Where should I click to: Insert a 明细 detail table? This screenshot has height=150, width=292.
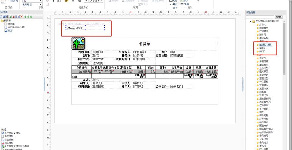click(x=185, y=4)
